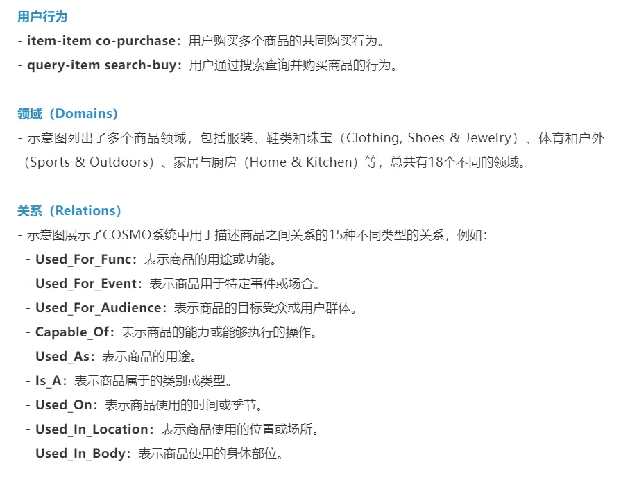Click the 关系（Relations）section heading

69,210
